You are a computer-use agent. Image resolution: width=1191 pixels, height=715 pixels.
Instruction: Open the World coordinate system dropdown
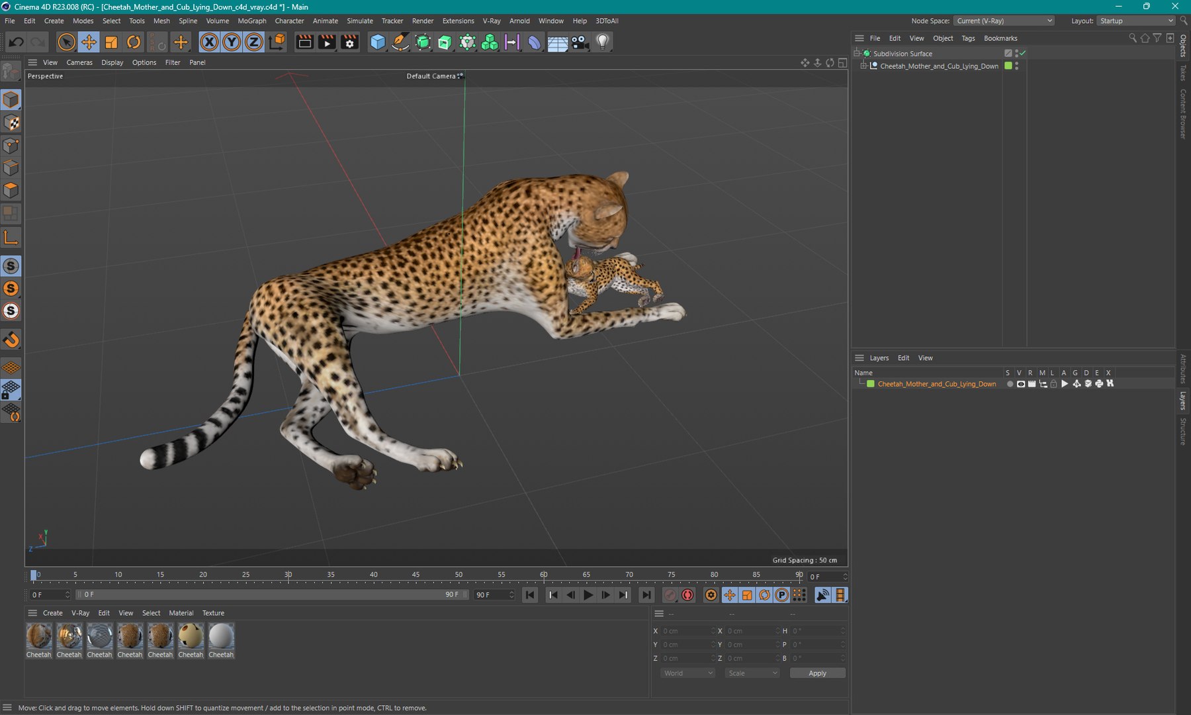(x=688, y=673)
